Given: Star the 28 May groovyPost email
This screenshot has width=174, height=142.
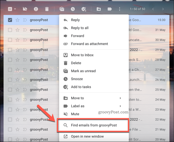Looking at the screenshot, I should click(x=17, y=60).
